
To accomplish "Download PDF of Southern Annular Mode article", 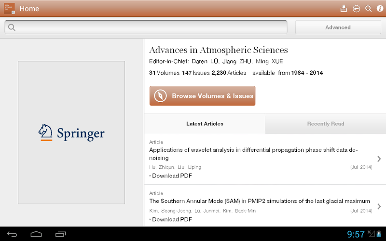I will (171, 219).
